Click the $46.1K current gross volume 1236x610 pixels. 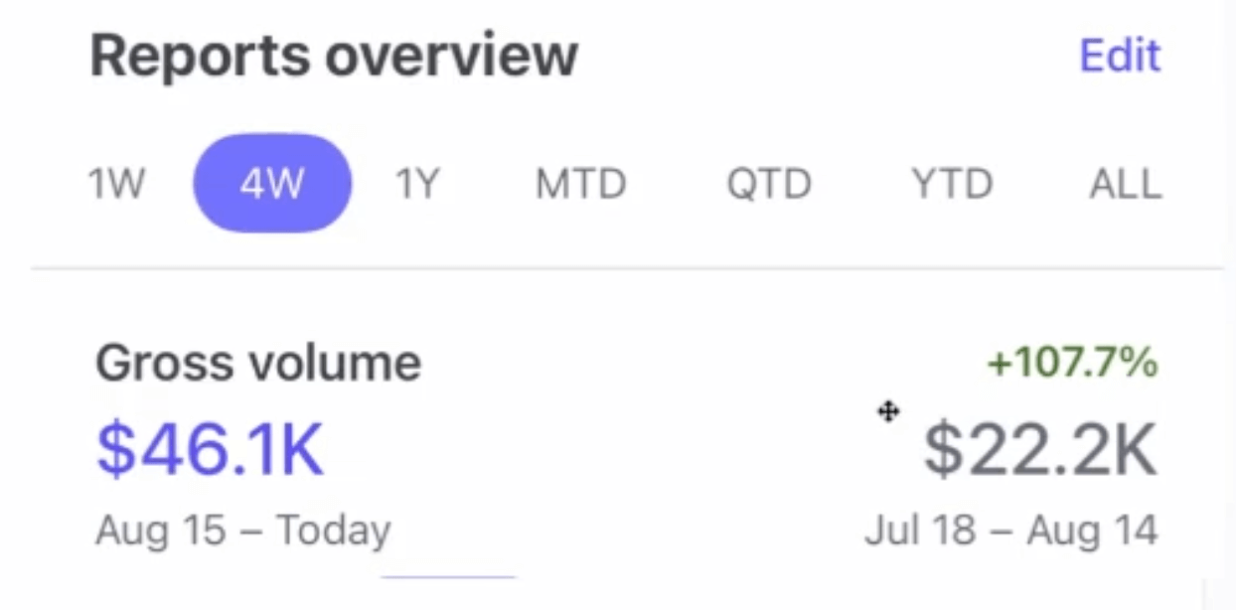point(210,449)
